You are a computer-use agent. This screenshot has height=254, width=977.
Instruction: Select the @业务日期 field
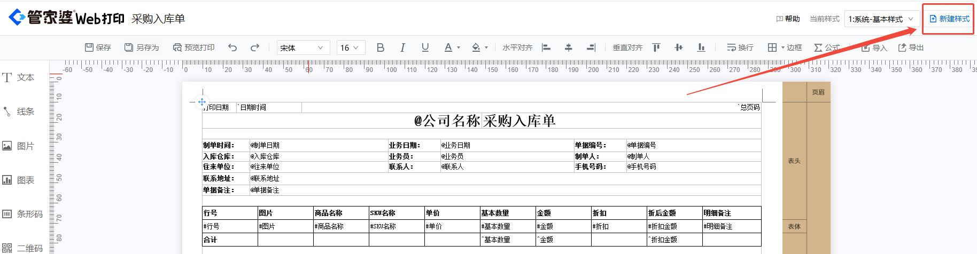coord(507,145)
